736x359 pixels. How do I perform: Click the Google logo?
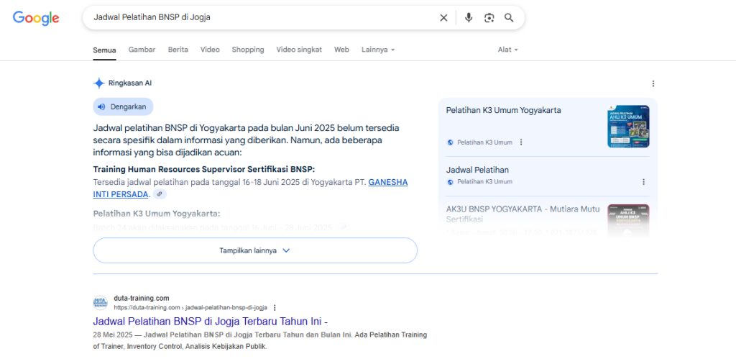point(36,18)
